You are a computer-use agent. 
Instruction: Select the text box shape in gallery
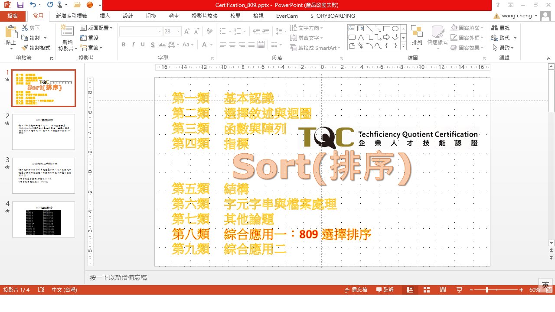pos(353,29)
